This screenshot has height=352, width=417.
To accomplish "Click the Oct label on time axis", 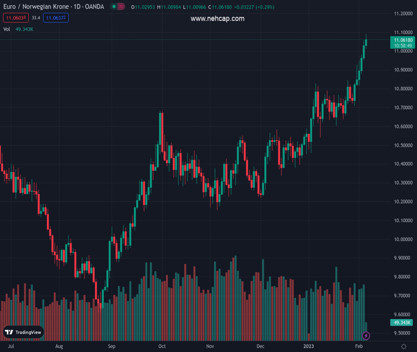I will pyautogui.click(x=162, y=347).
